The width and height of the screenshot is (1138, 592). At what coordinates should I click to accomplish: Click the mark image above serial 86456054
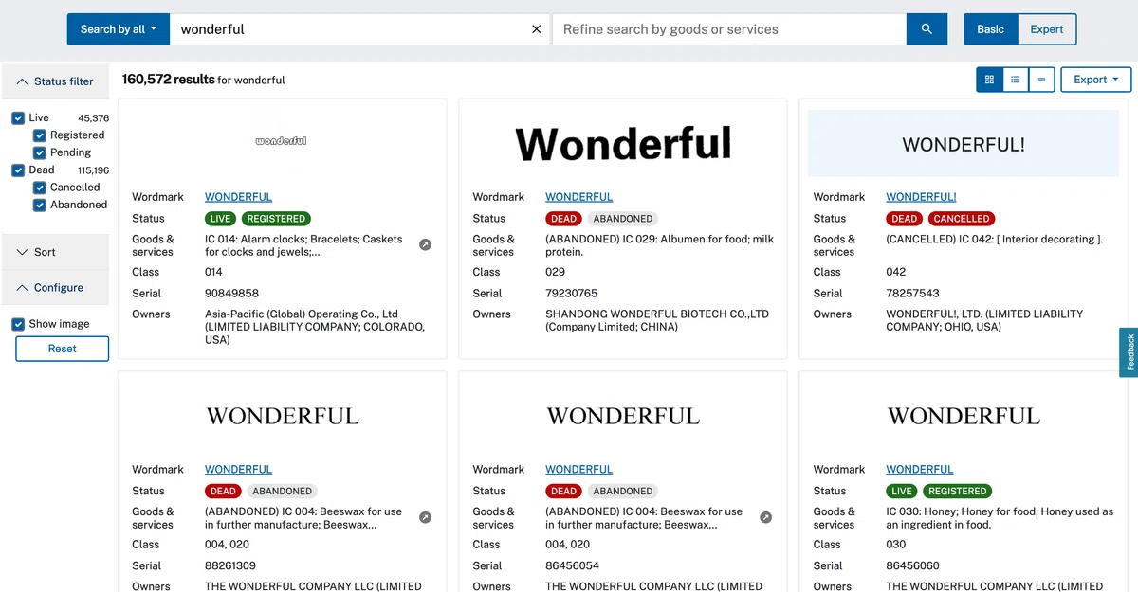tap(623, 416)
